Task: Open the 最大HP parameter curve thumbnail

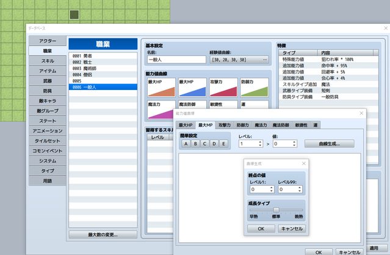Action: (x=161, y=87)
